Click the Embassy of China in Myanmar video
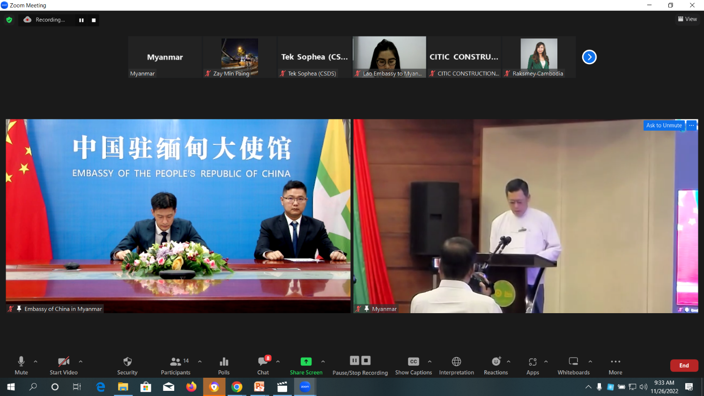The image size is (704, 396). point(178,216)
